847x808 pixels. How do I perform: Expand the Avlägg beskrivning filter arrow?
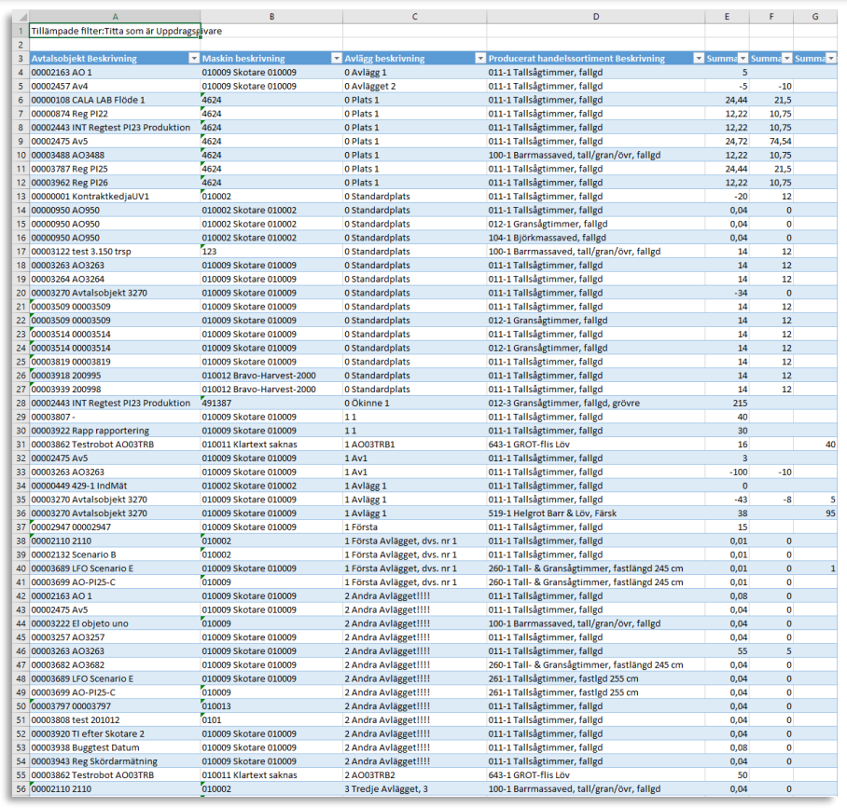pos(479,59)
